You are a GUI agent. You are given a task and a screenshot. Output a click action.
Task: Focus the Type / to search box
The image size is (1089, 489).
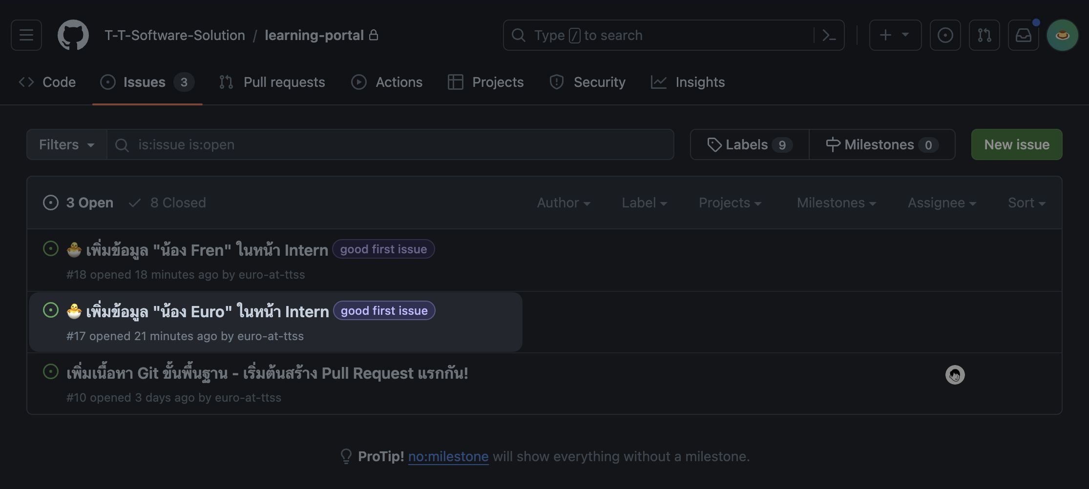[x=673, y=35]
